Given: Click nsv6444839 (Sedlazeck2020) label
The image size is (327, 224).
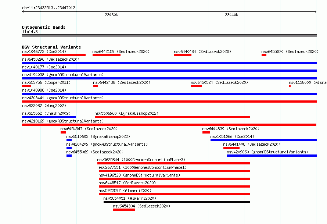Looking at the screenshot, I should (x=231, y=129).
